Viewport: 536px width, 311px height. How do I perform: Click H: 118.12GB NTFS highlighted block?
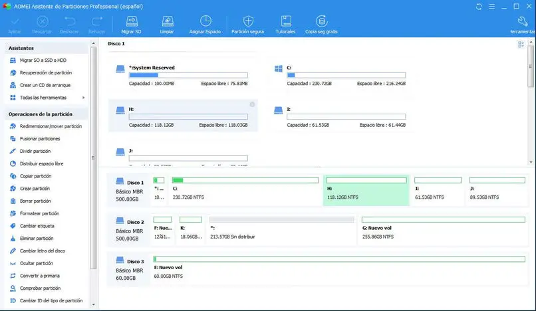click(x=366, y=190)
